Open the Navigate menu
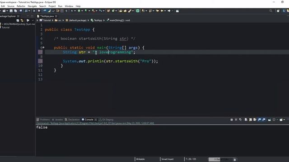The image size is (289, 162). tap(32, 6)
